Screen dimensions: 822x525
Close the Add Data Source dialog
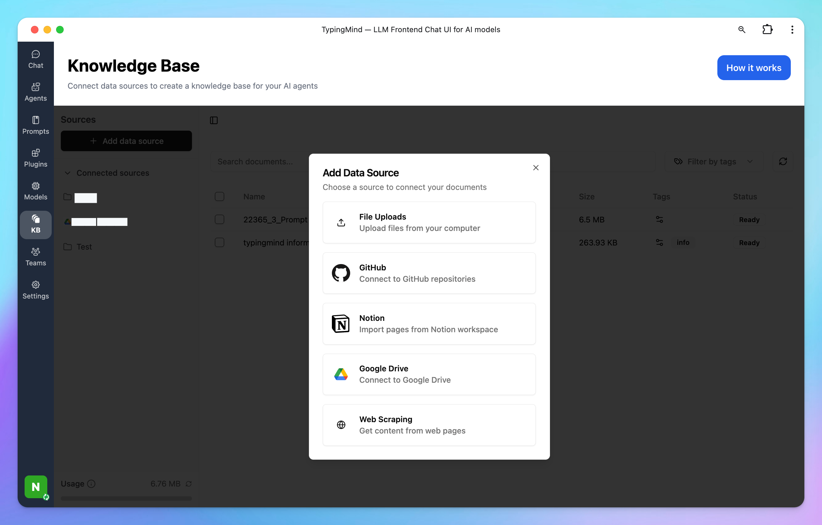535,168
